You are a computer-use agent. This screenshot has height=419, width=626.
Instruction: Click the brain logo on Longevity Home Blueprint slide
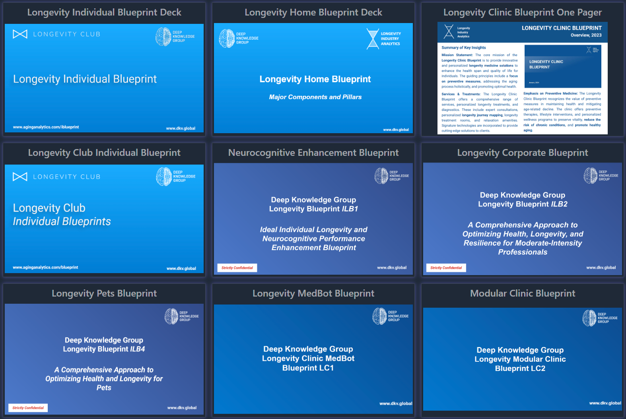tap(227, 39)
